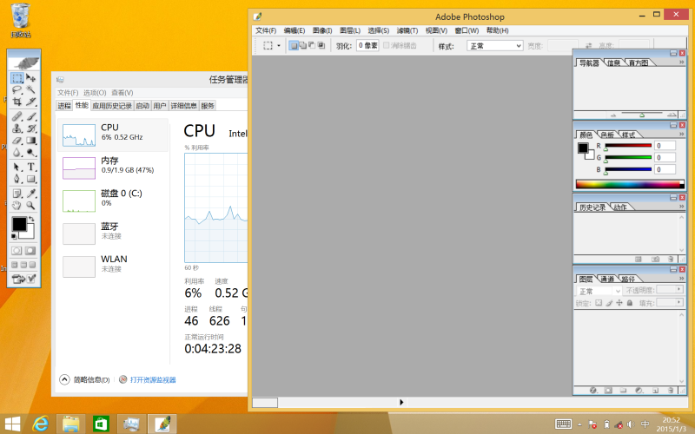Image resolution: width=695 pixels, height=434 pixels.
Task: Select the Hand tool
Action: click(x=17, y=205)
